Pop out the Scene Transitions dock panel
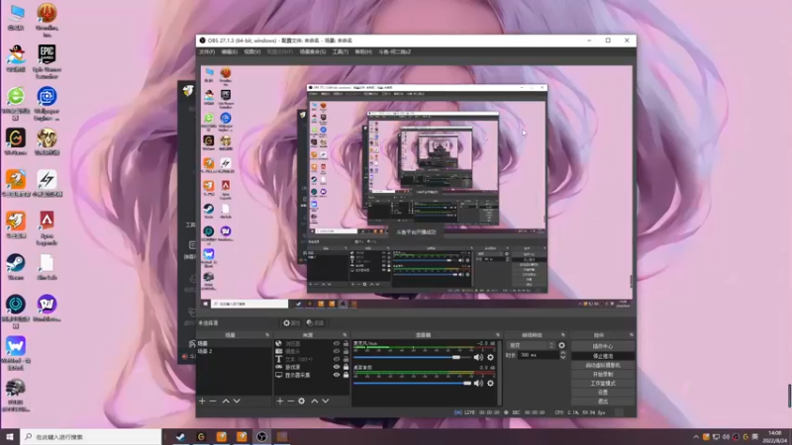The height and width of the screenshot is (445, 792). click(x=563, y=335)
